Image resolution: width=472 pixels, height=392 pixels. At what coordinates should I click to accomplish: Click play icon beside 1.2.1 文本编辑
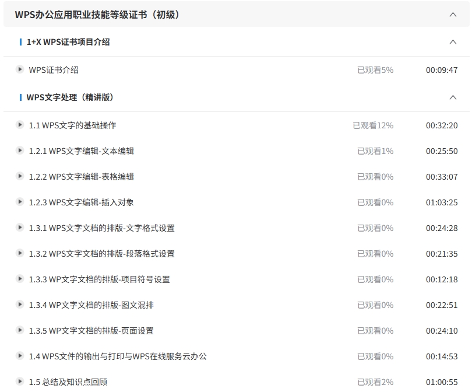point(20,150)
